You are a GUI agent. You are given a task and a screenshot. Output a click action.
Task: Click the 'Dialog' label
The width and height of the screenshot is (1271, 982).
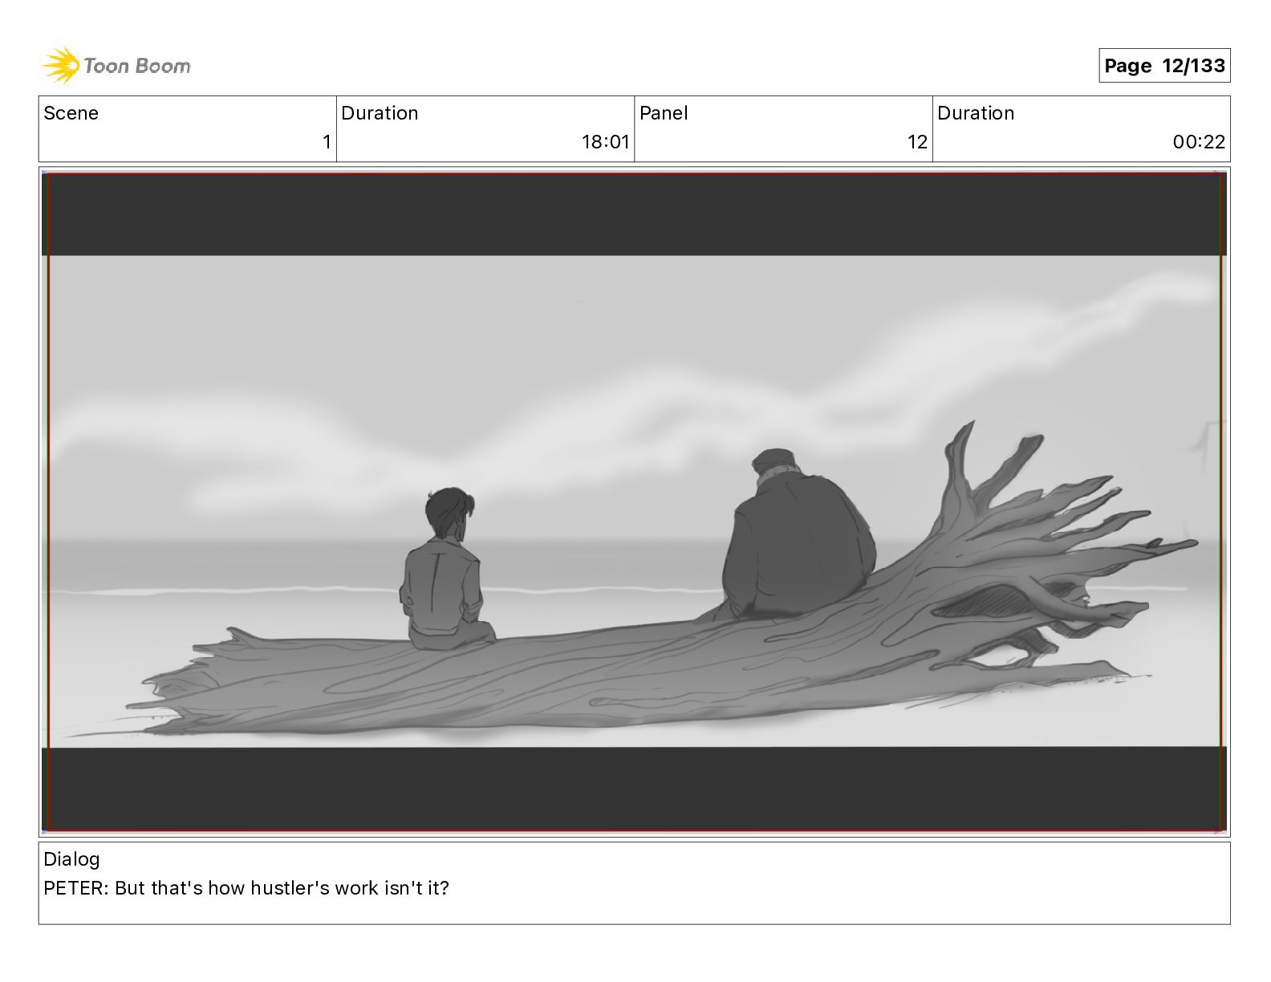point(71,859)
